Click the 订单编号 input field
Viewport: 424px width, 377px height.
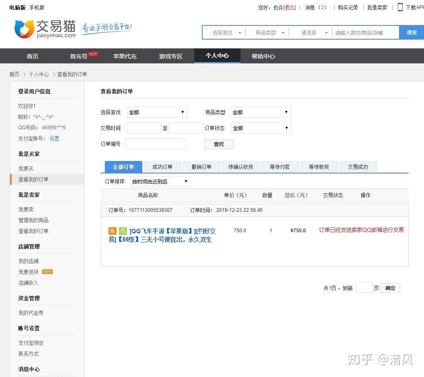tap(156, 144)
